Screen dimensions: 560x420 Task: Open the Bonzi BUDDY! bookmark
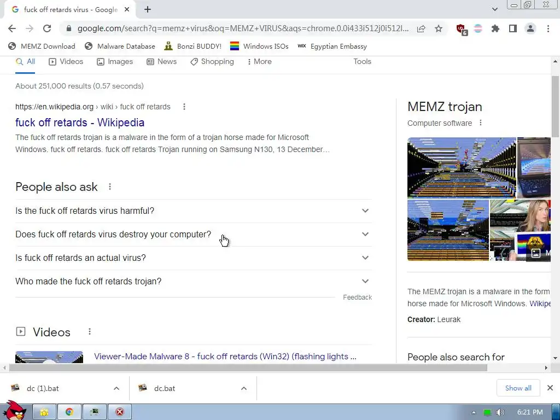[x=193, y=46]
